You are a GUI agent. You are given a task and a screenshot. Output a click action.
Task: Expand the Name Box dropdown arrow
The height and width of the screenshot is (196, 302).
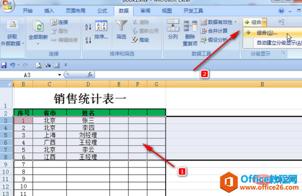[x=59, y=75]
